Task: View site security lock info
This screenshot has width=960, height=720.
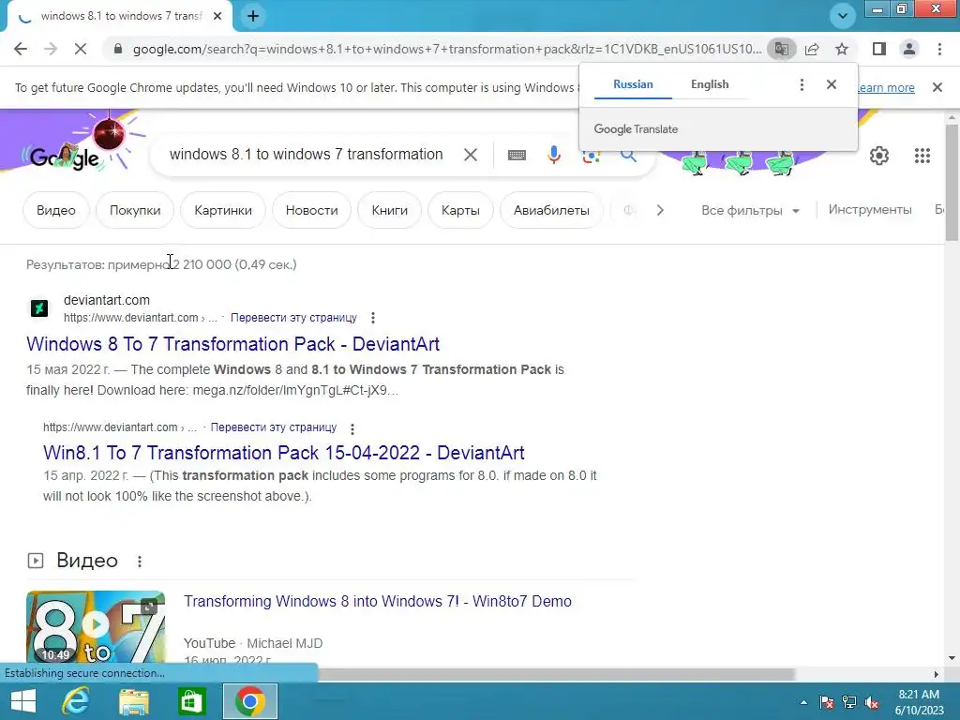Action: pyautogui.click(x=118, y=49)
